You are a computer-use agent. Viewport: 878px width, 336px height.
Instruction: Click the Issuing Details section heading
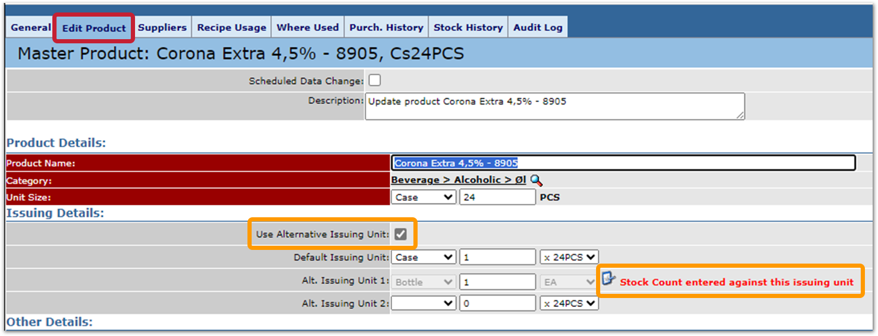[x=55, y=213]
